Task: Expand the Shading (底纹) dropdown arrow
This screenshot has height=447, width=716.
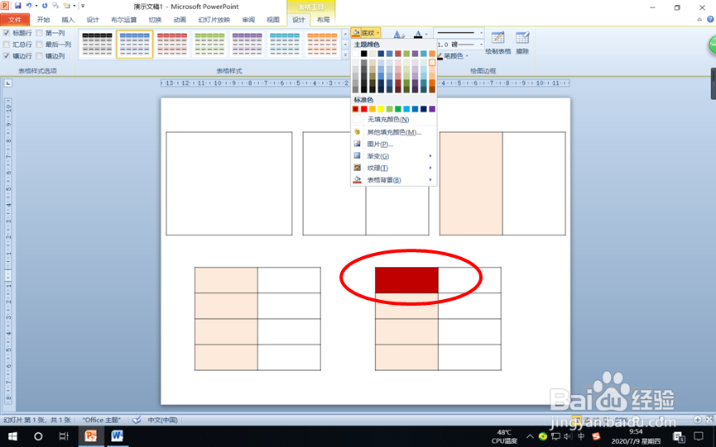Action: pos(377,33)
